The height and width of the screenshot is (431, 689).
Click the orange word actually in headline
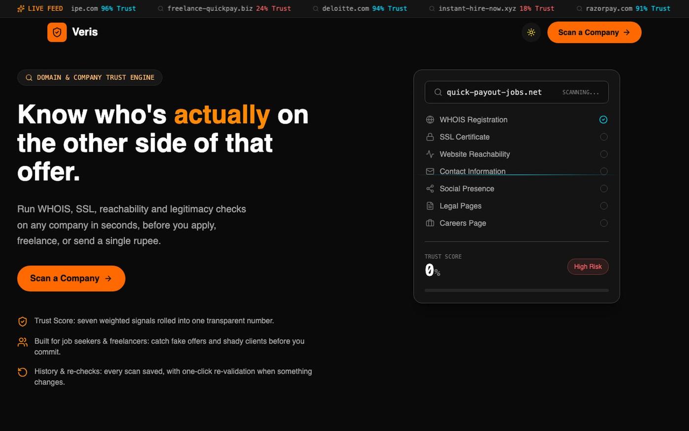pyautogui.click(x=222, y=115)
